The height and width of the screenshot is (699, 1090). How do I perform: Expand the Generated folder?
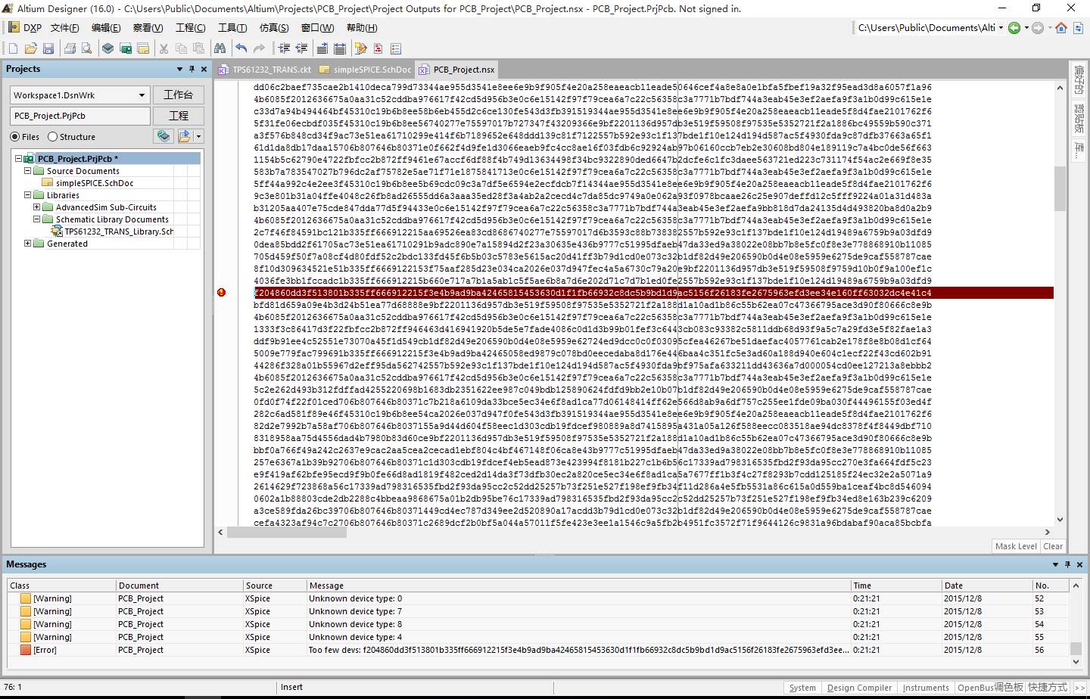point(28,244)
